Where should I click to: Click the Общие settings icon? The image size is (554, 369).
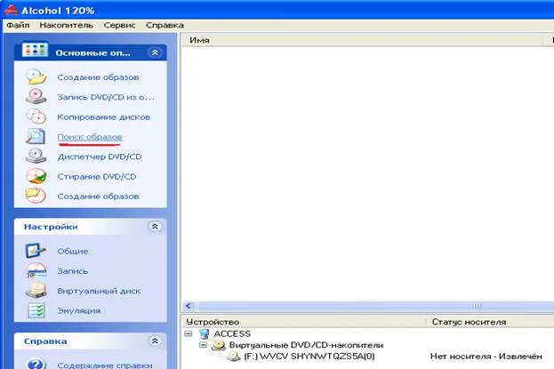36,251
